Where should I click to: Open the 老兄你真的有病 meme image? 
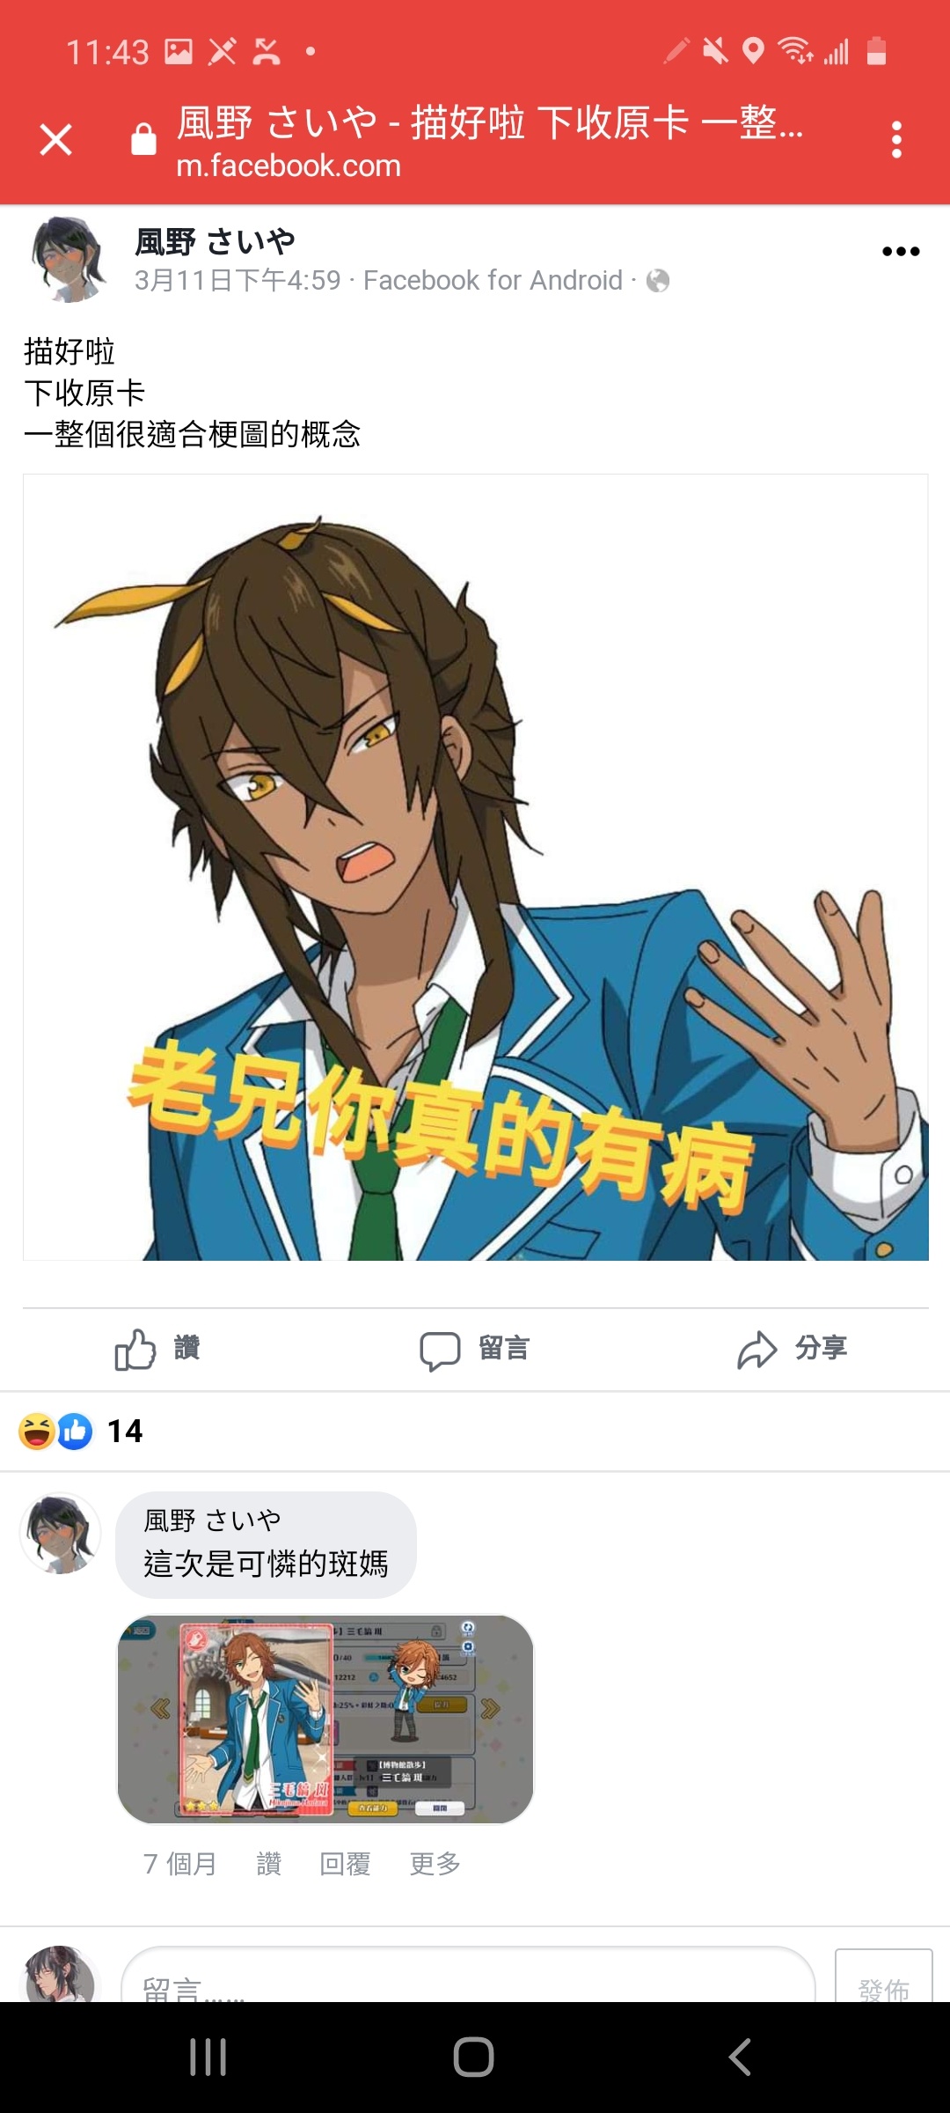coord(476,867)
